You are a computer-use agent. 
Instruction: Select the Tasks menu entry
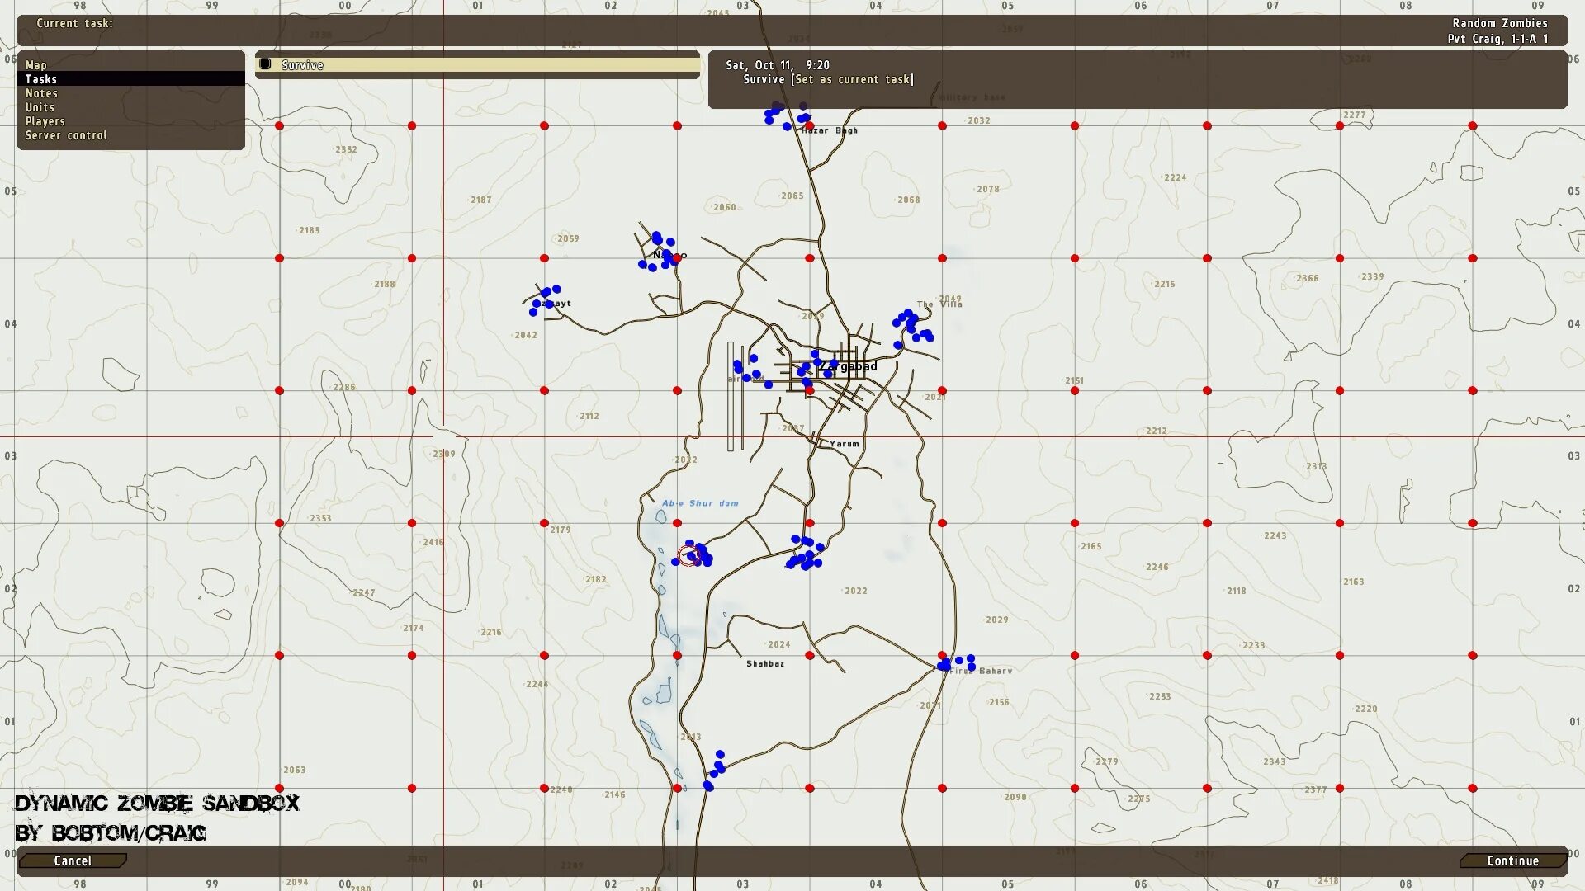131,79
